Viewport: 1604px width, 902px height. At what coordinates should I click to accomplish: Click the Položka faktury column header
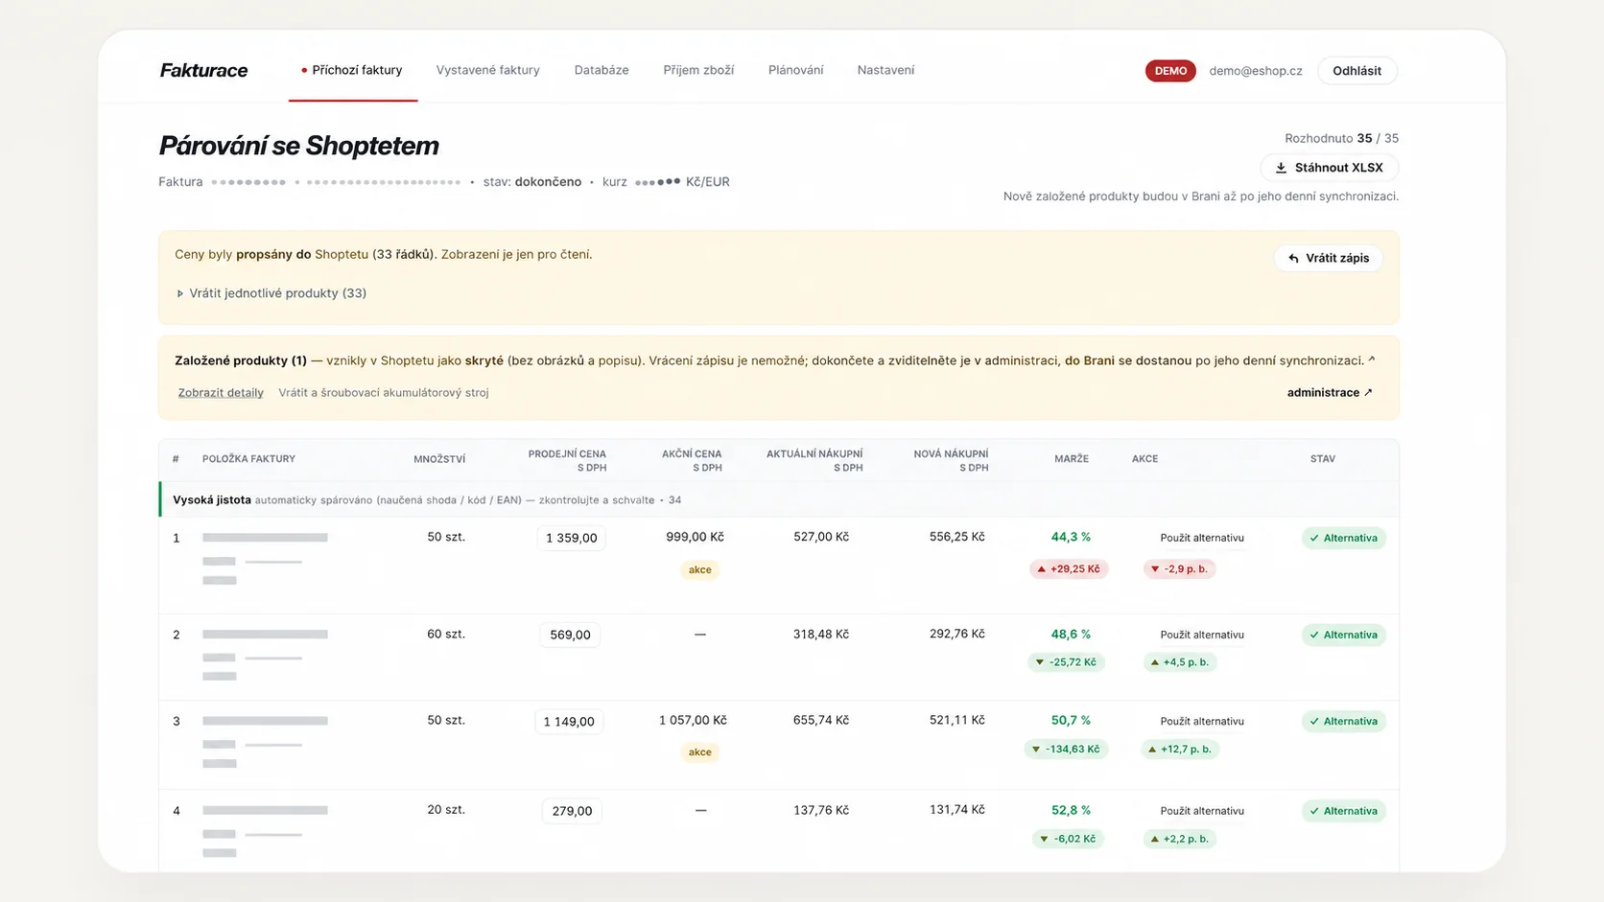[248, 459]
